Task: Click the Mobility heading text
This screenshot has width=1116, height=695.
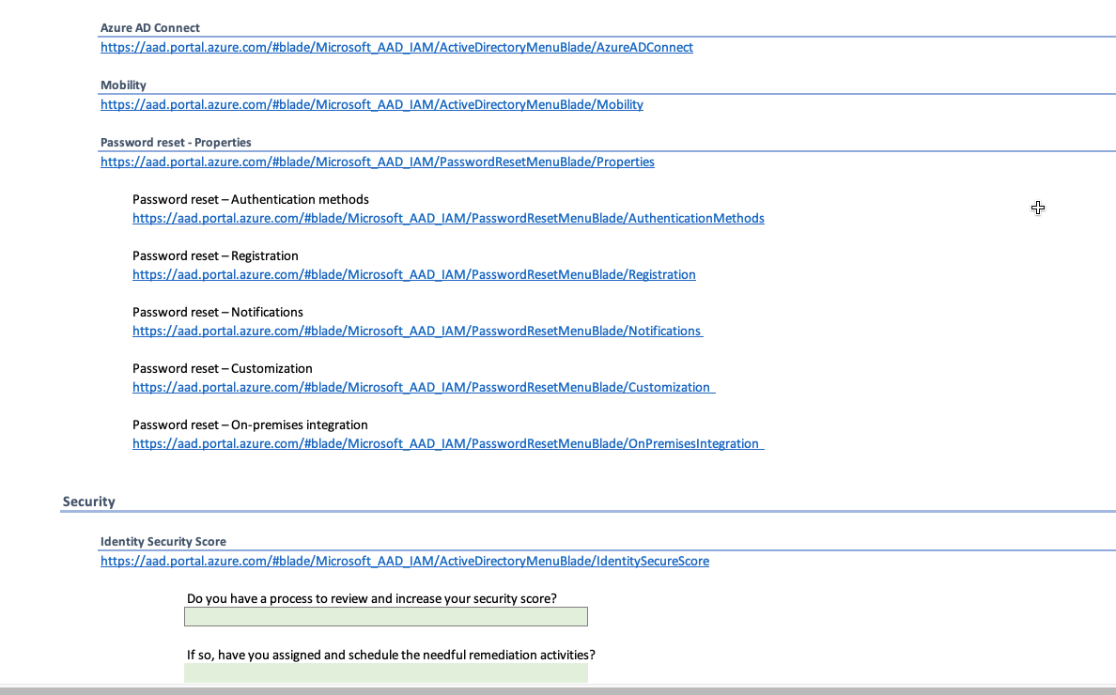Action: (x=123, y=85)
